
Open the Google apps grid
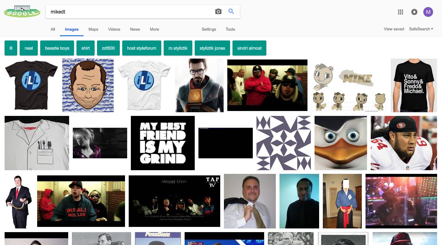click(400, 12)
